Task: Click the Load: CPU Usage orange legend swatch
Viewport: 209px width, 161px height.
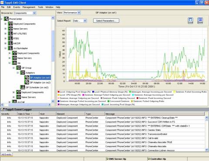Action: click(58, 95)
